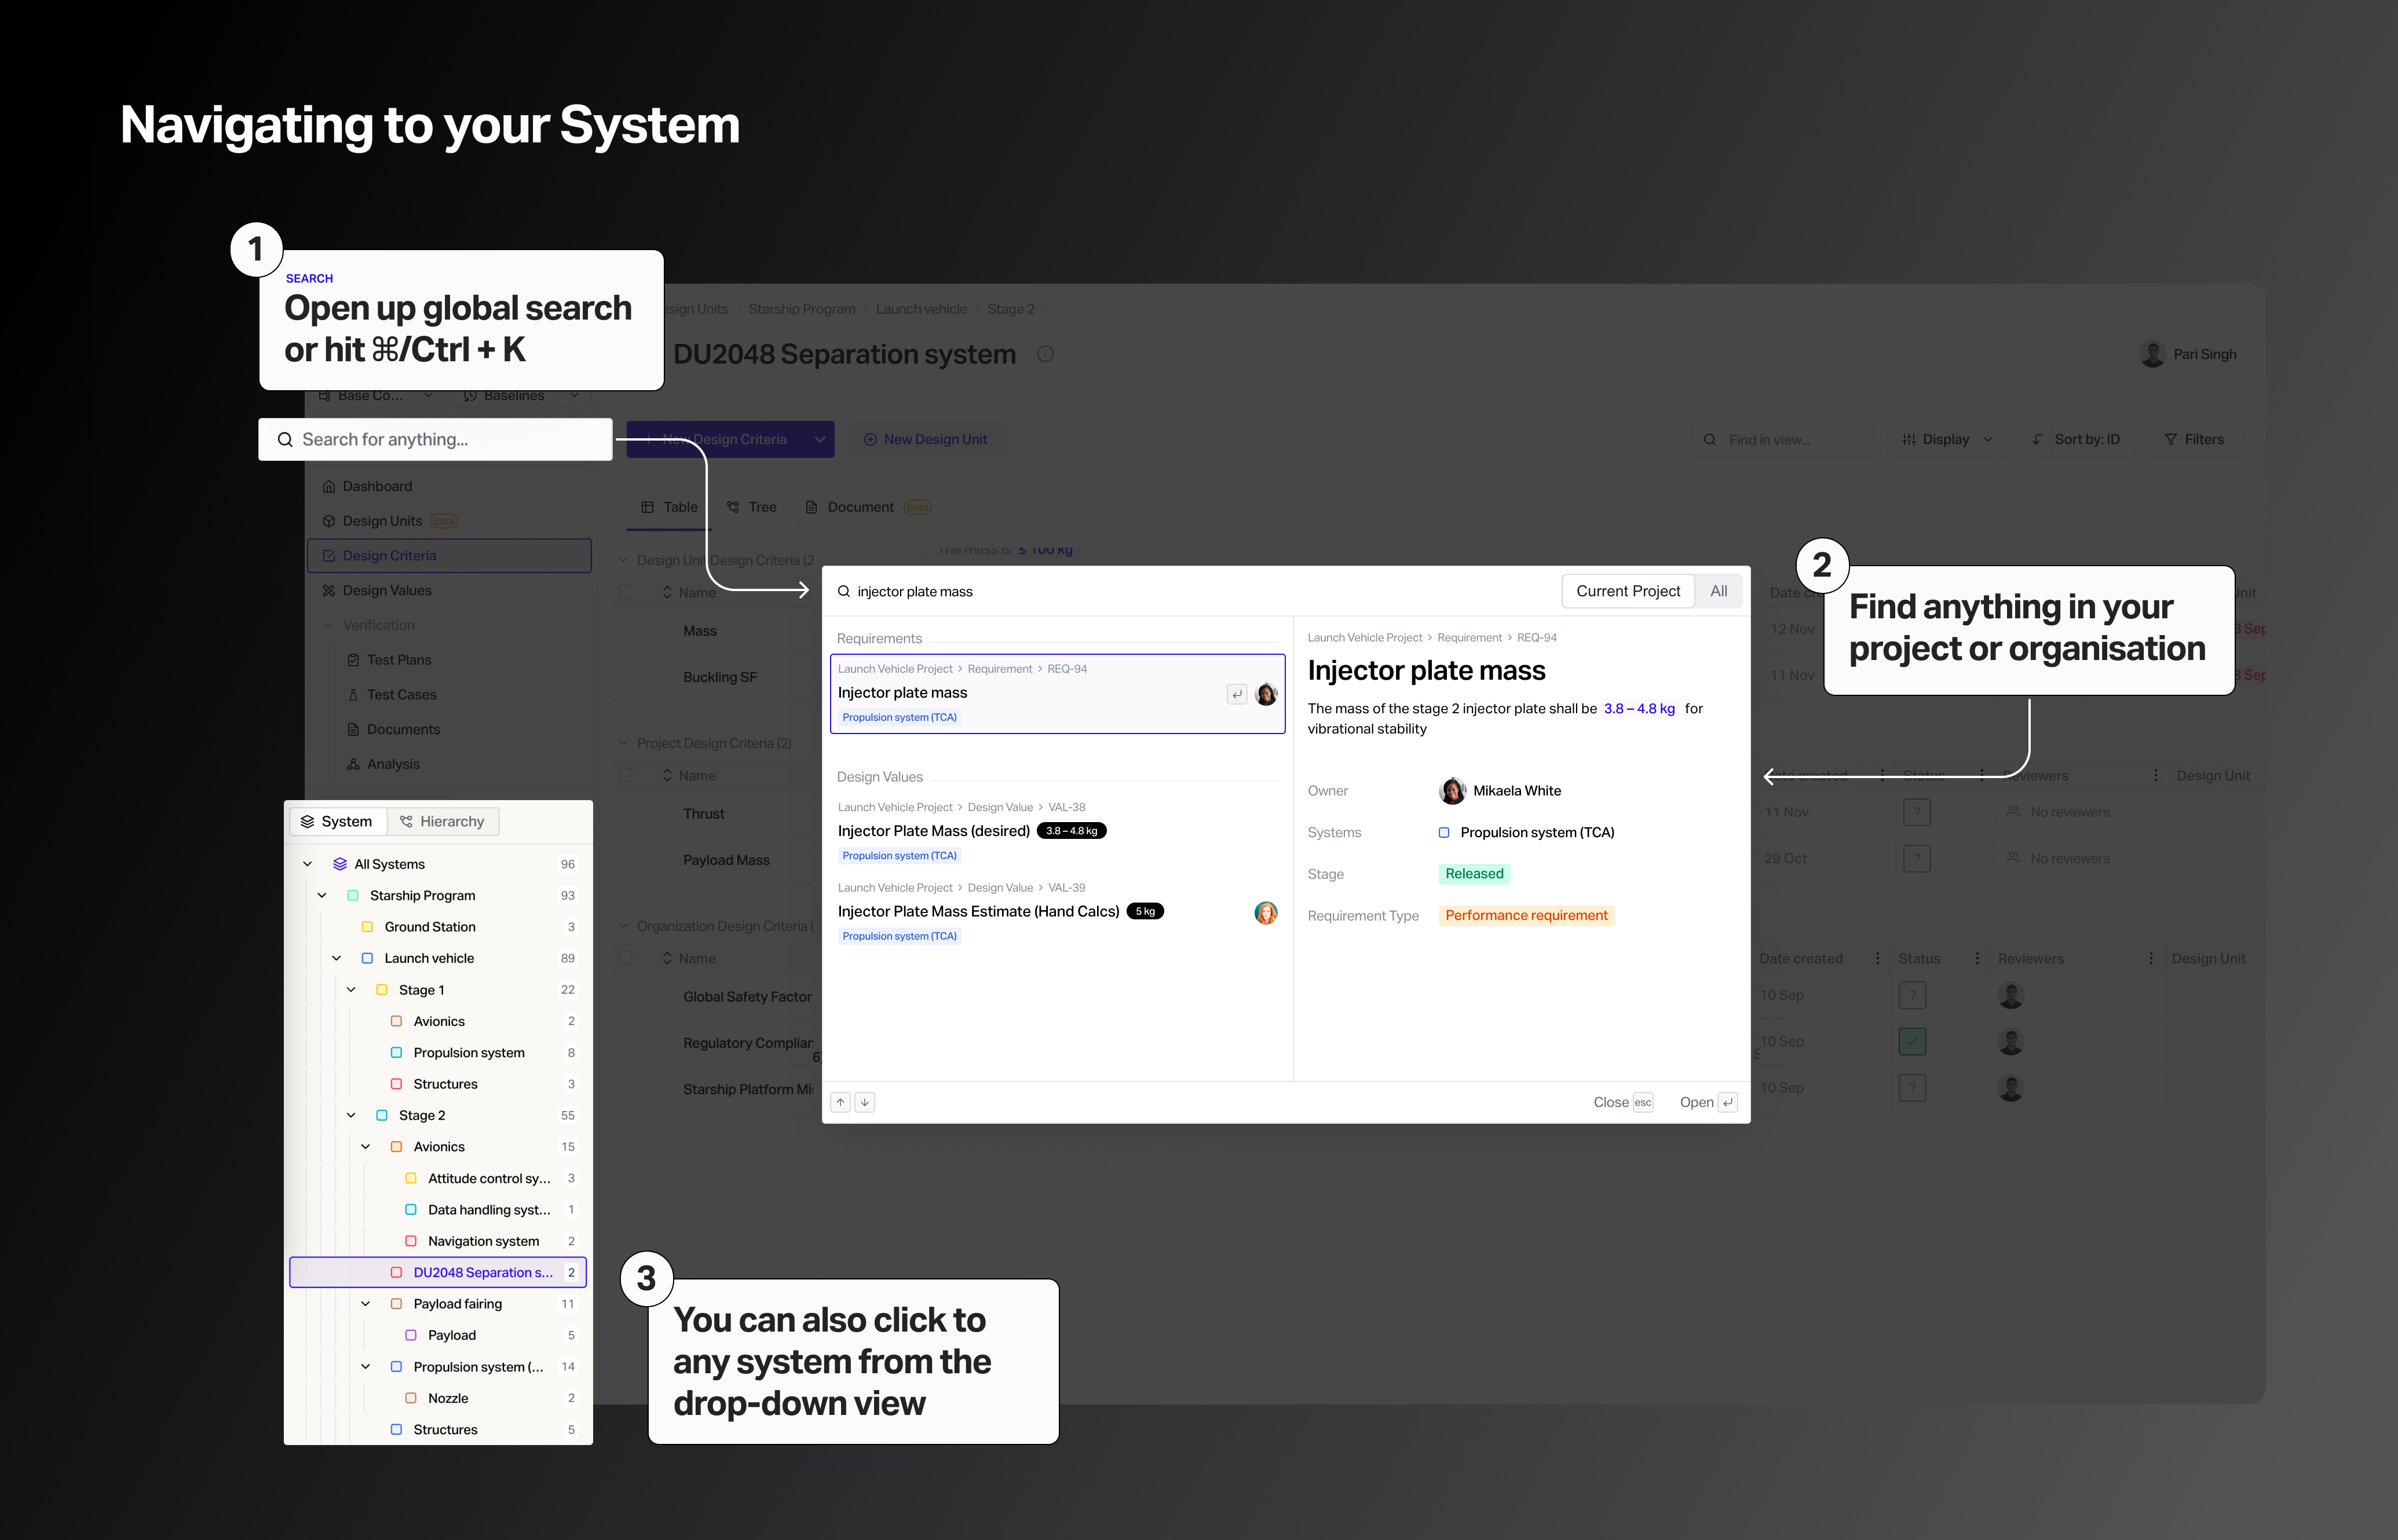Viewport: 2398px width, 1540px height.
Task: Click the New Design Unit button
Action: pos(926,439)
